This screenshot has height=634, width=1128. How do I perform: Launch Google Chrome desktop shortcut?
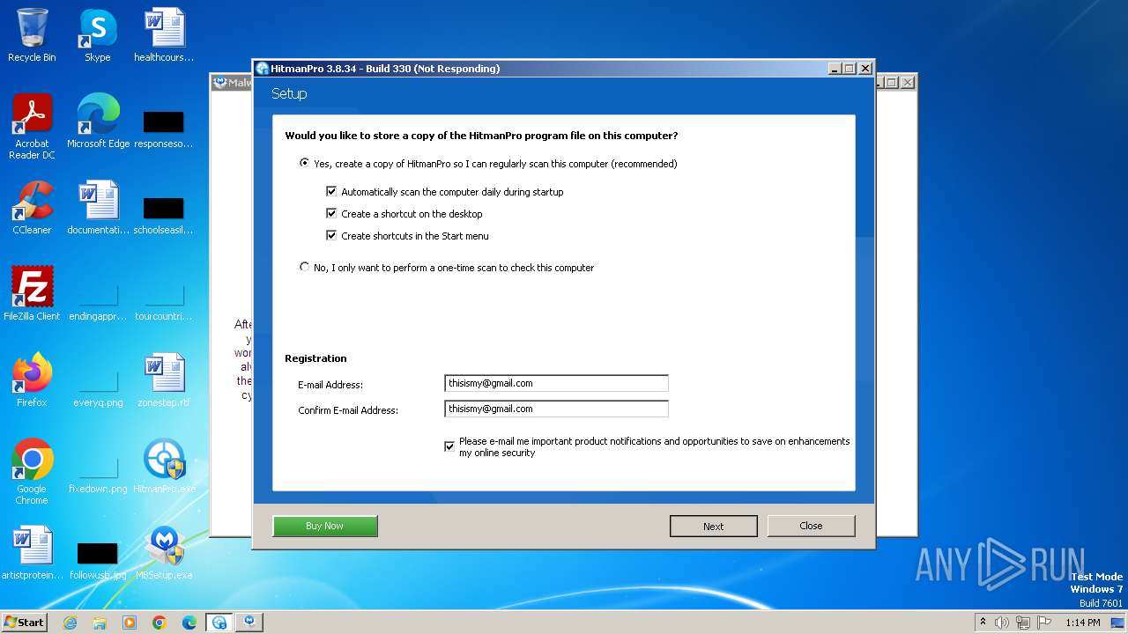[32, 471]
